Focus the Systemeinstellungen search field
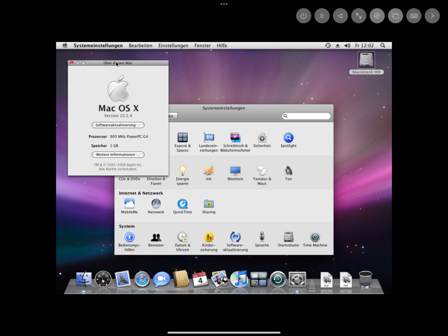Image resolution: width=448 pixels, height=336 pixels. pos(306,116)
